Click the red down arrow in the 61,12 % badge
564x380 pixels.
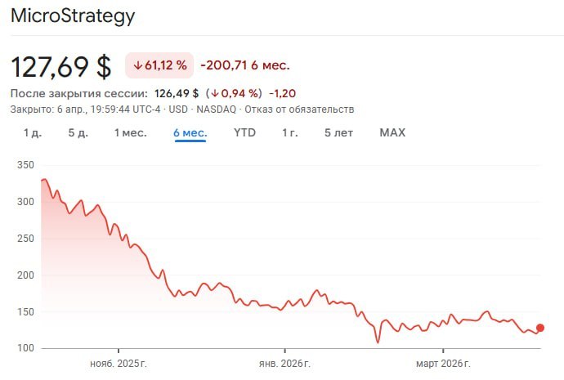click(x=138, y=65)
